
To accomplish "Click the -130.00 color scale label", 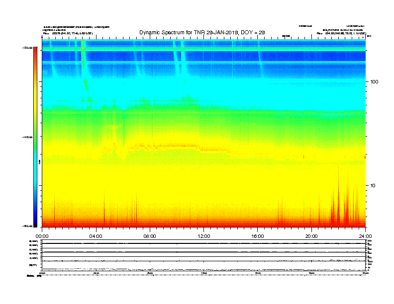I will click(27, 48).
